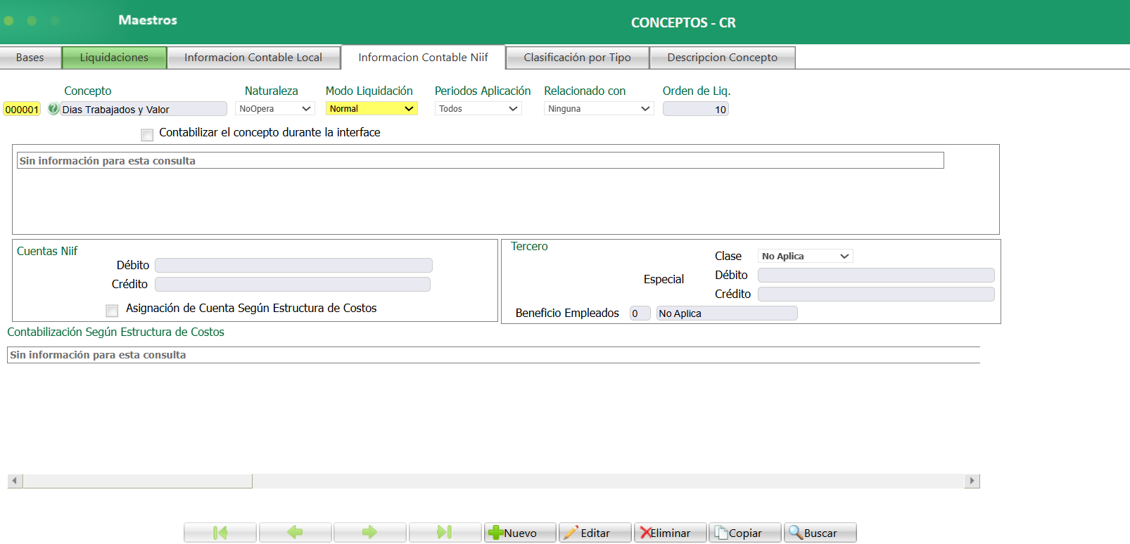The width and height of the screenshot is (1130, 544).
Task: Click the Maestros title text
Action: tap(148, 20)
